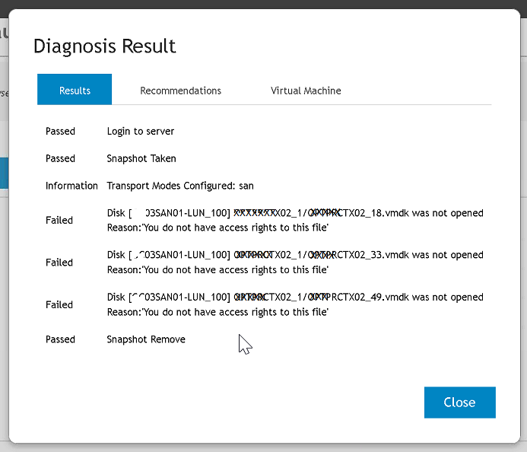This screenshot has width=527, height=452.
Task: Open the Recommendations tab
Action: (180, 91)
